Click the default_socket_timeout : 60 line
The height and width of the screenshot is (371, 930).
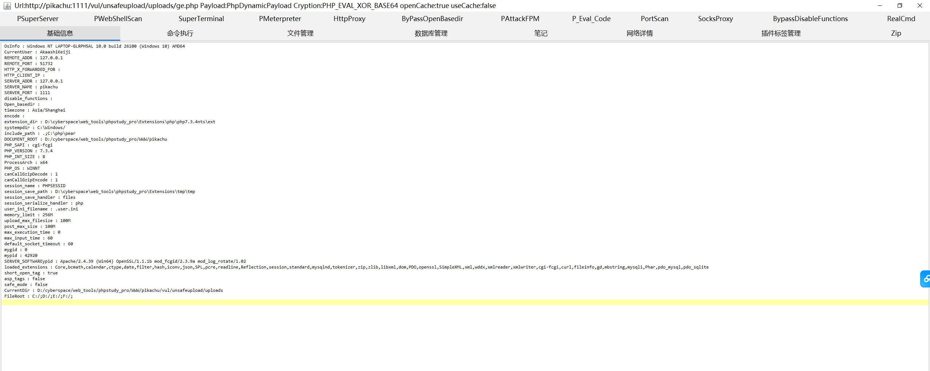(39, 244)
